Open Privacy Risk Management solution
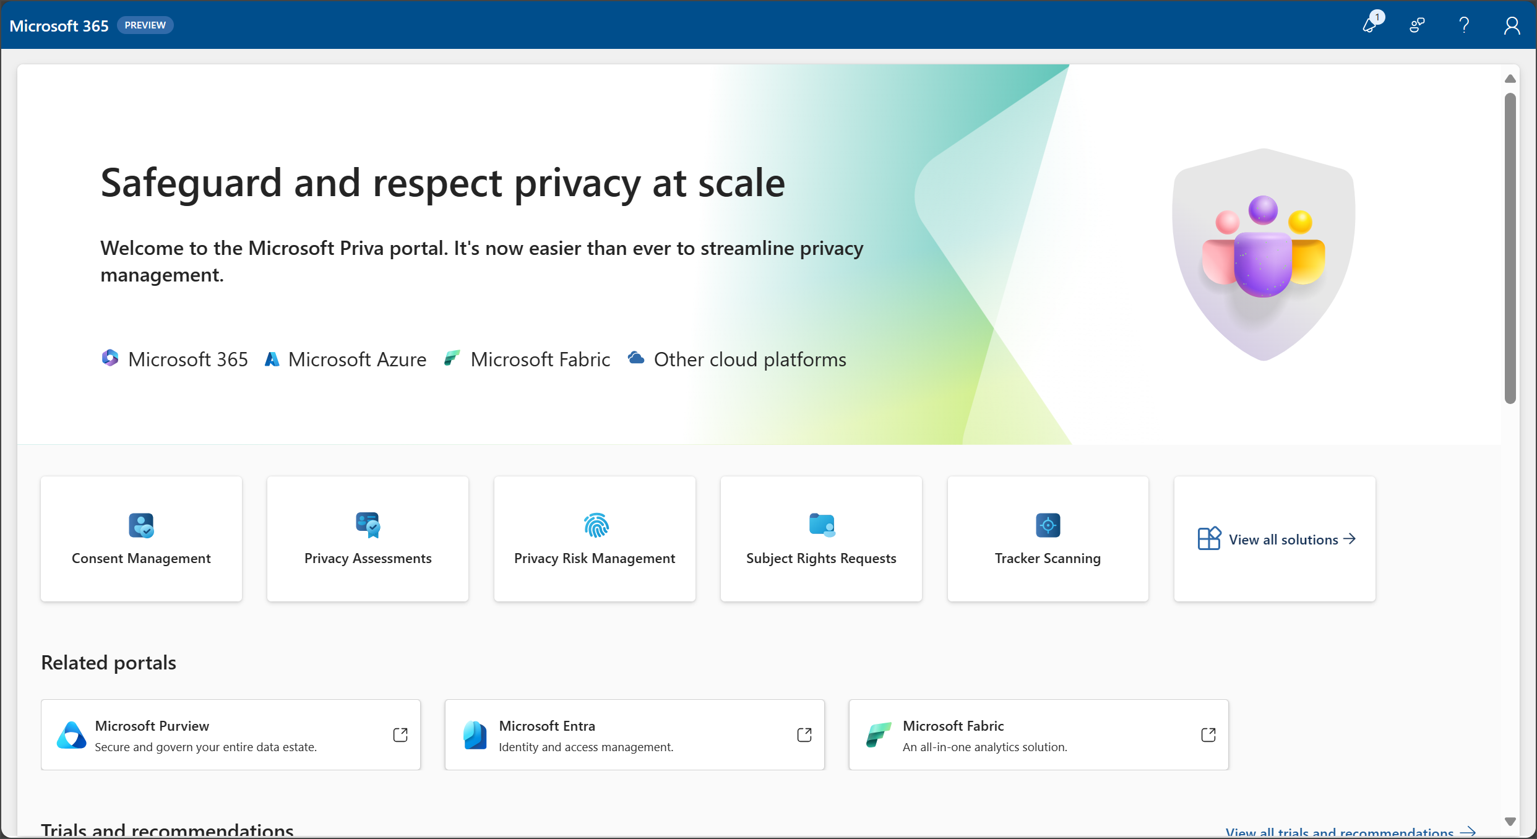 595,538
